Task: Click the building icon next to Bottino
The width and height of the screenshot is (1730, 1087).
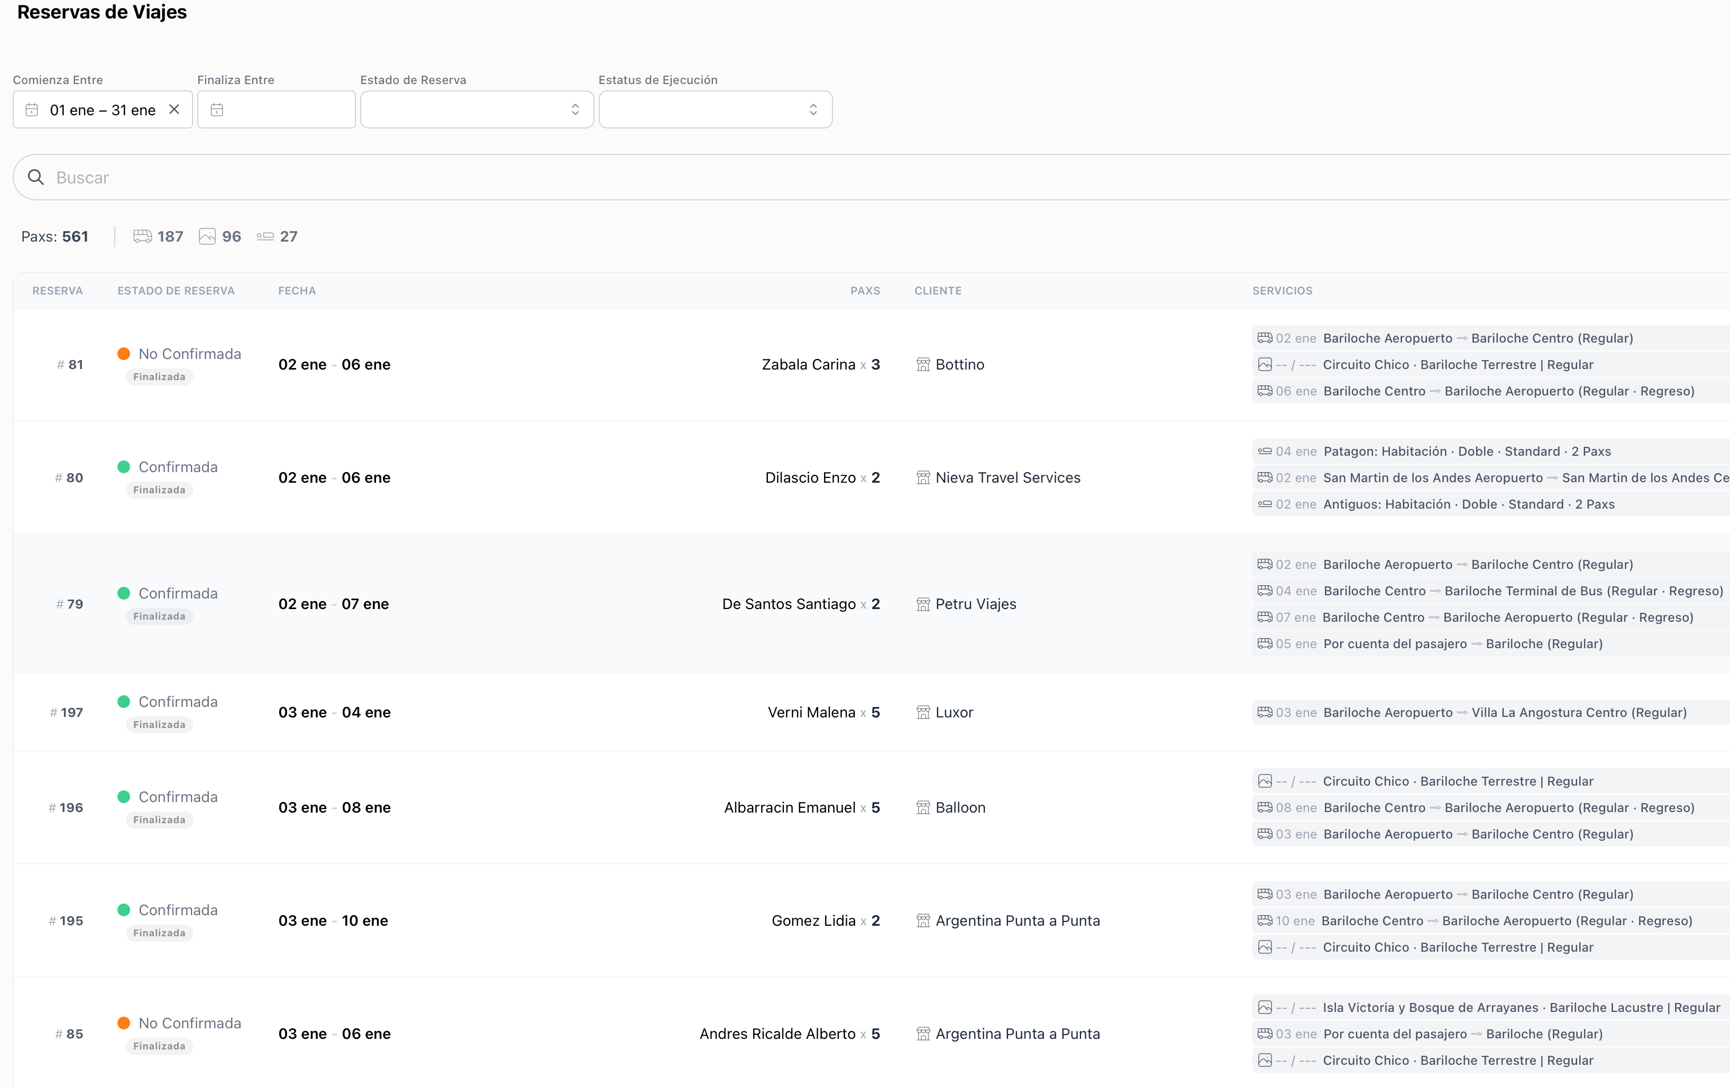Action: click(924, 364)
